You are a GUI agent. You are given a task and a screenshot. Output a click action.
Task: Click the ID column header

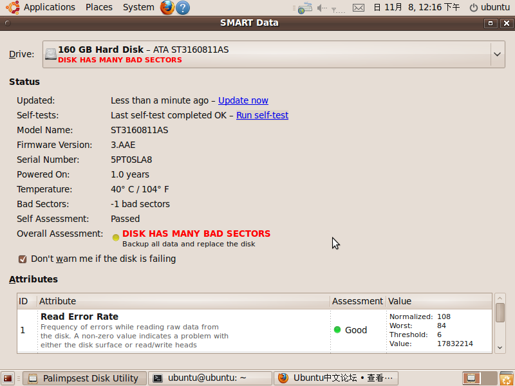(x=27, y=301)
